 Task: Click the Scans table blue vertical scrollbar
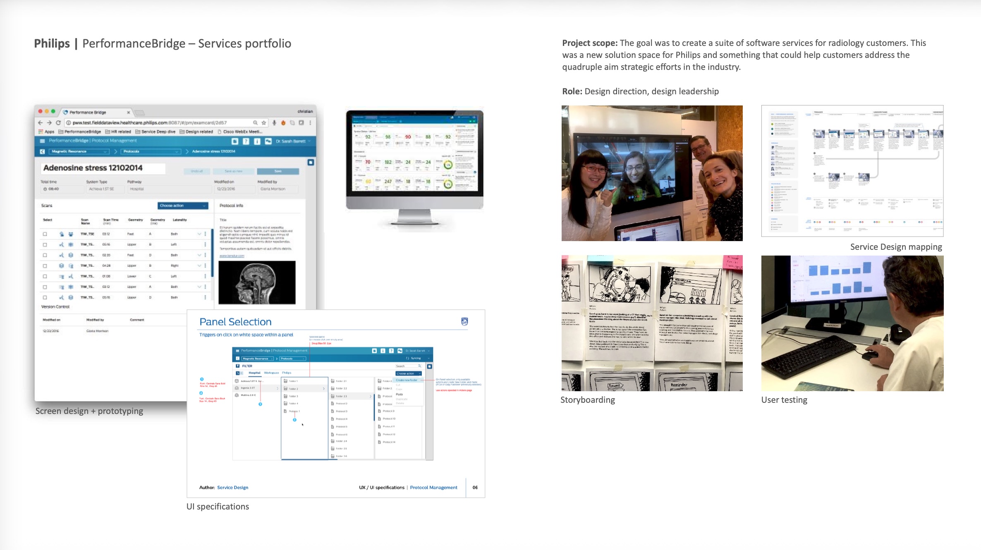coord(212,252)
